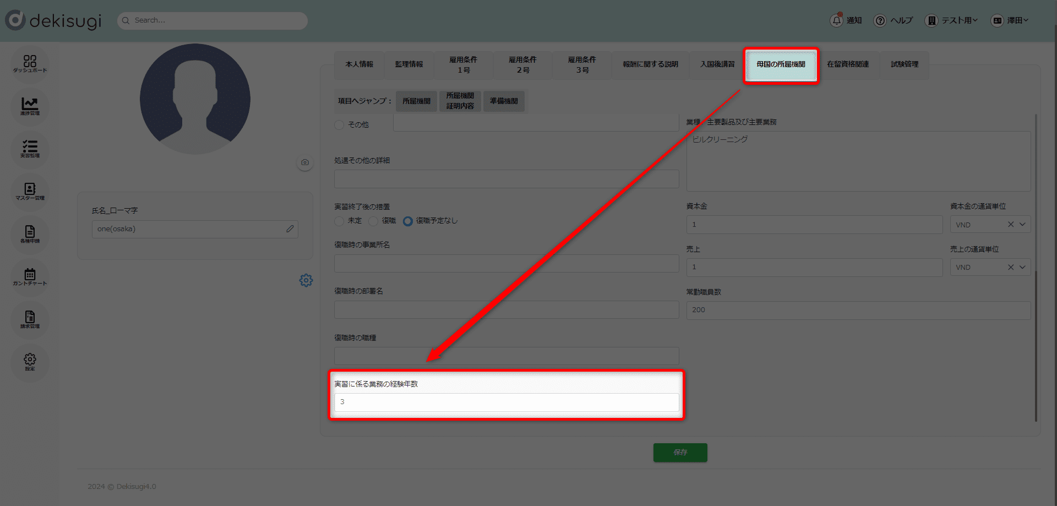Select the 未定 radio button
The height and width of the screenshot is (506, 1057).
tap(340, 221)
